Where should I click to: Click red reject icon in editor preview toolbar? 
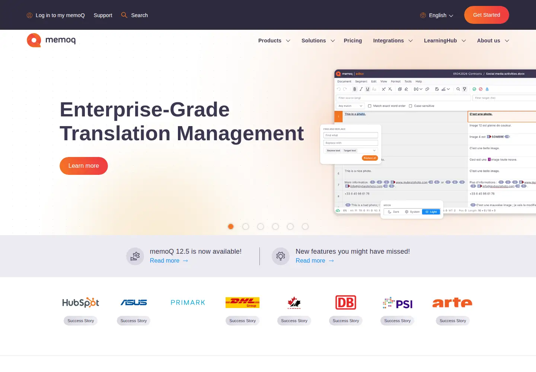481,89
